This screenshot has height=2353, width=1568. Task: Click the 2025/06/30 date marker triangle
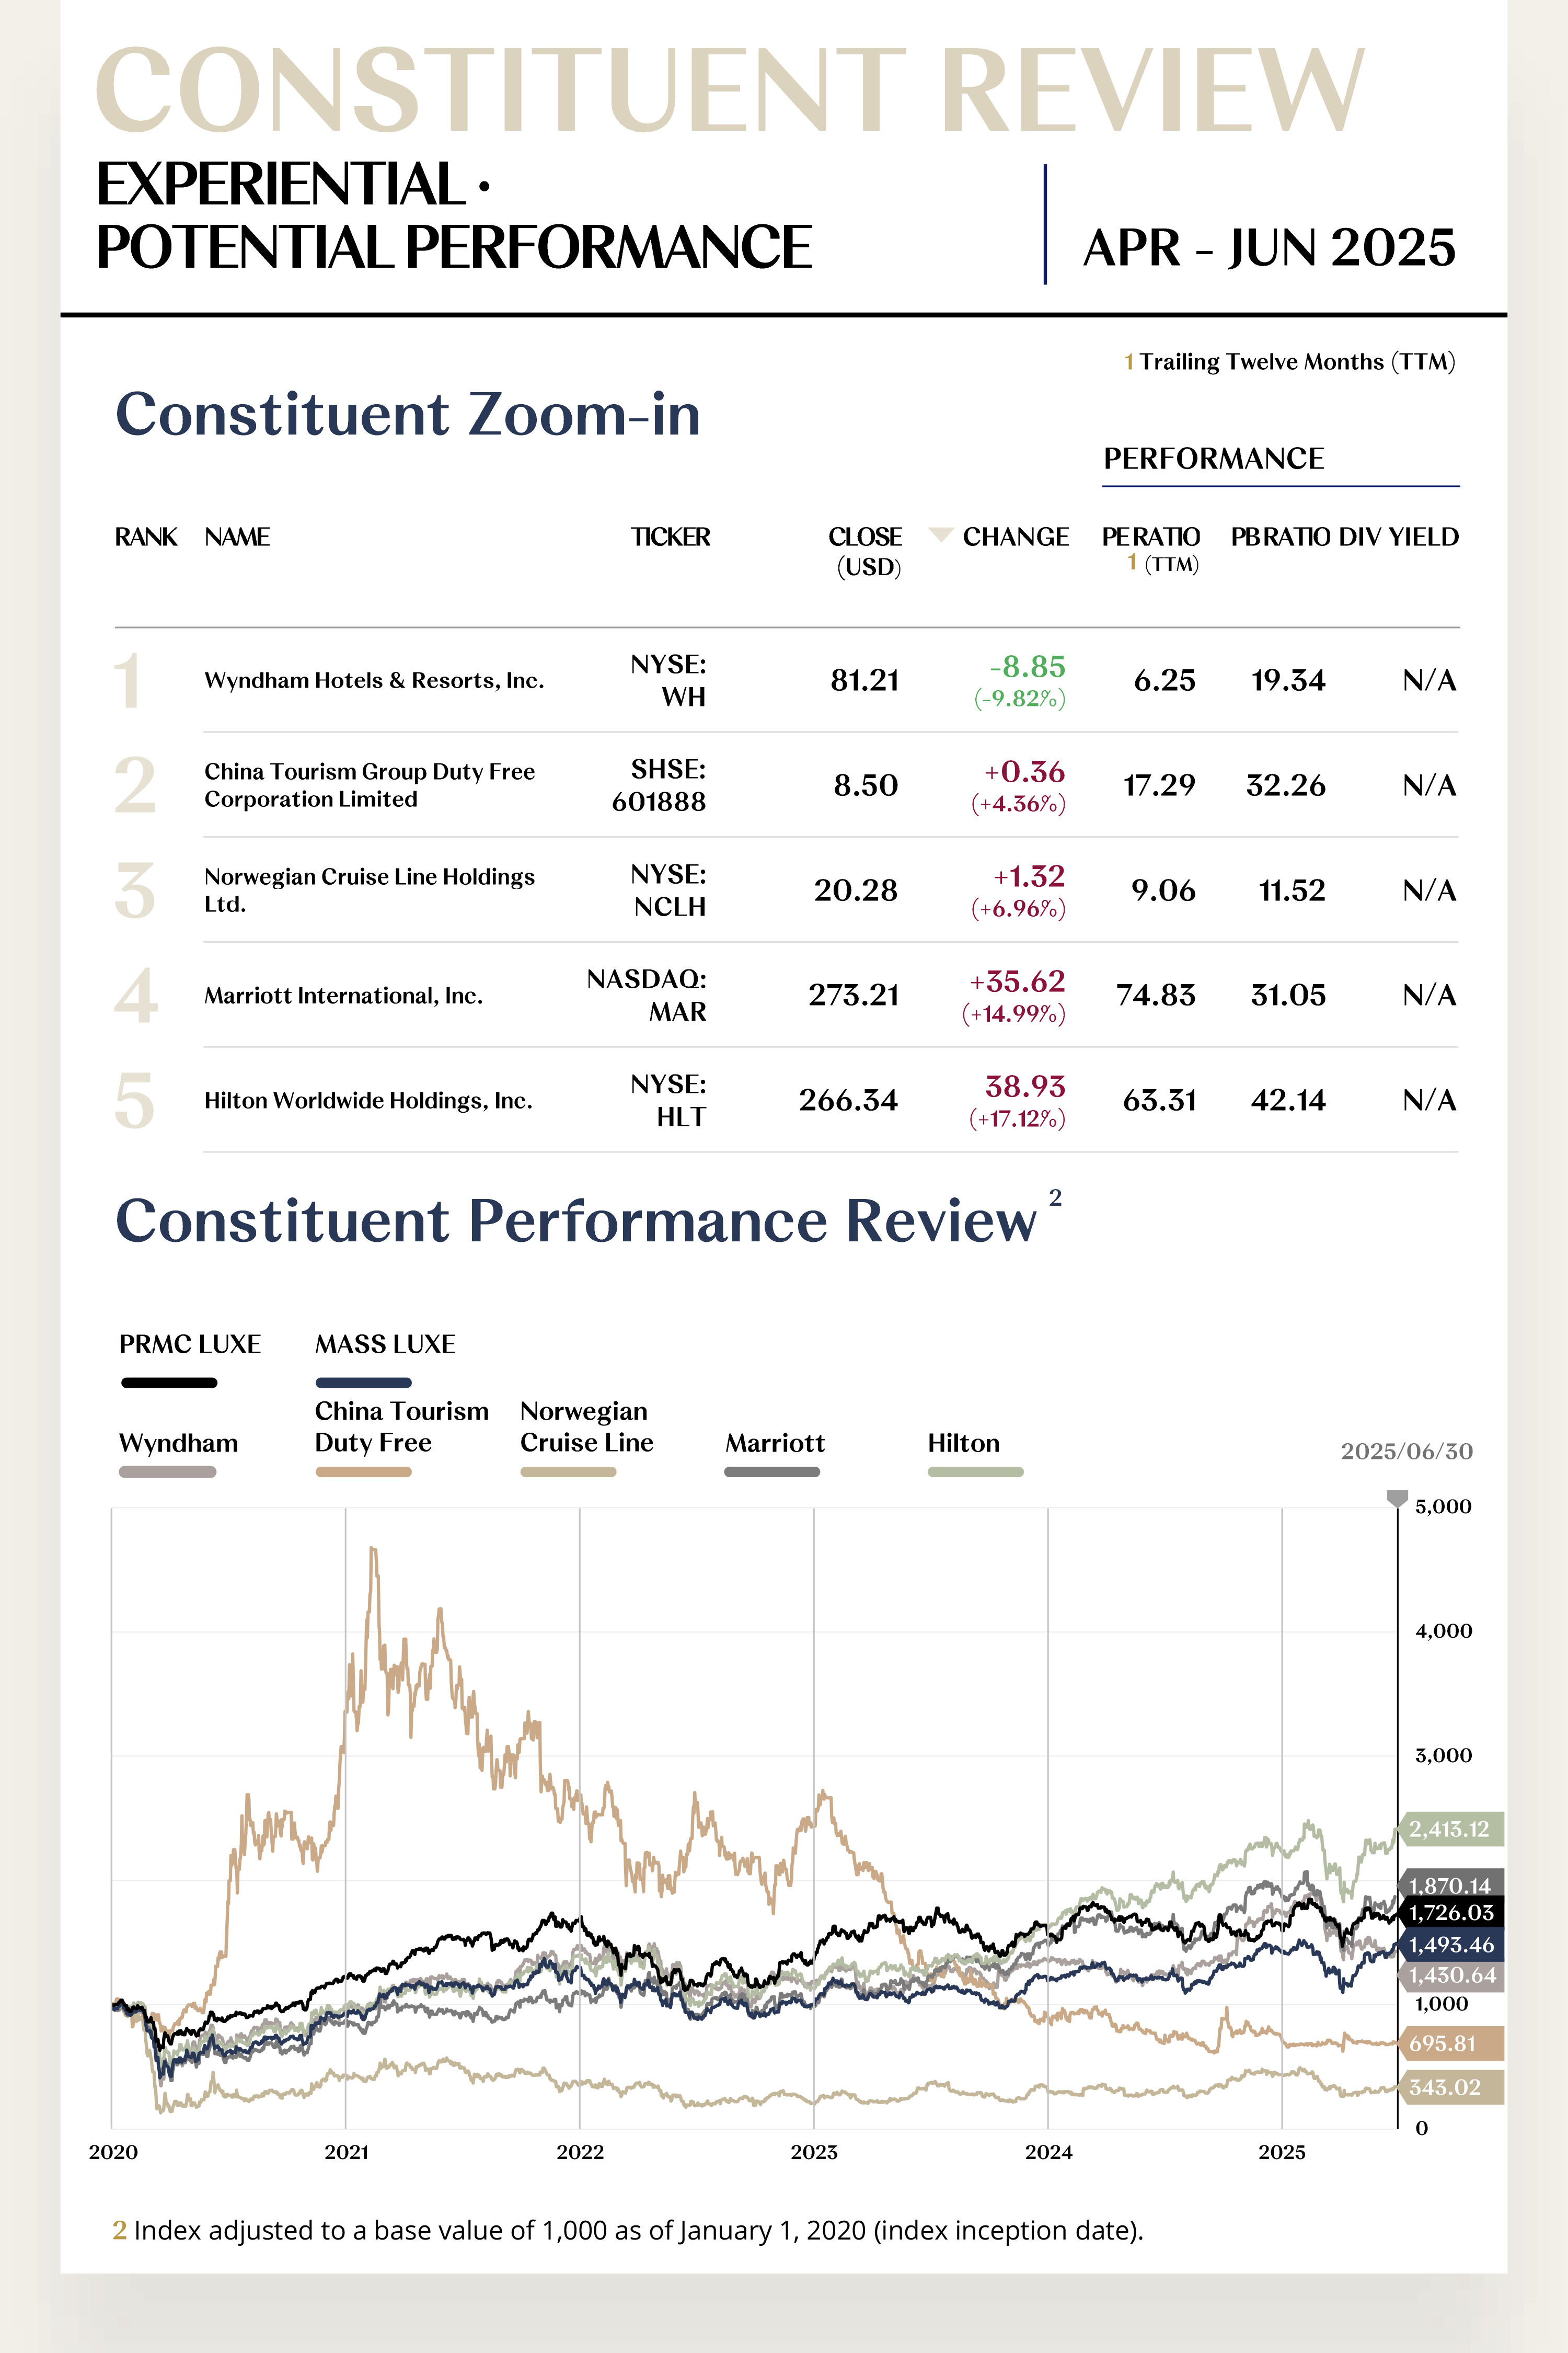[1397, 1498]
